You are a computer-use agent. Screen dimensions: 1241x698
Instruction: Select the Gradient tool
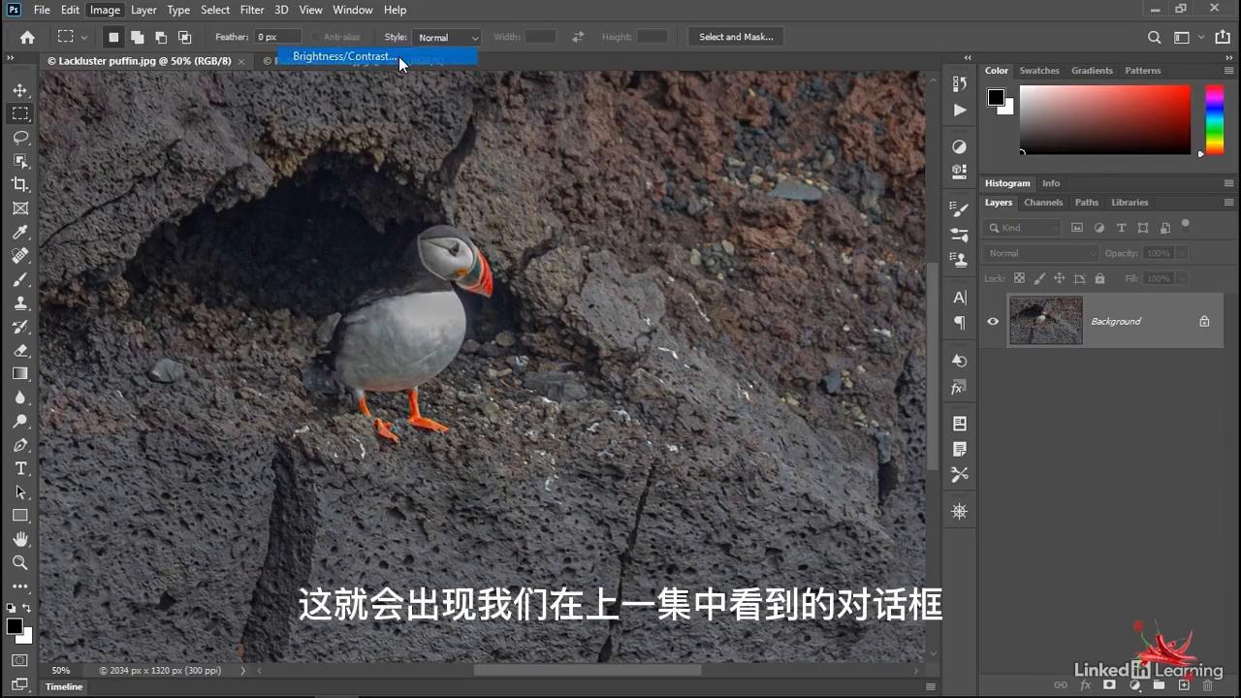(x=20, y=373)
